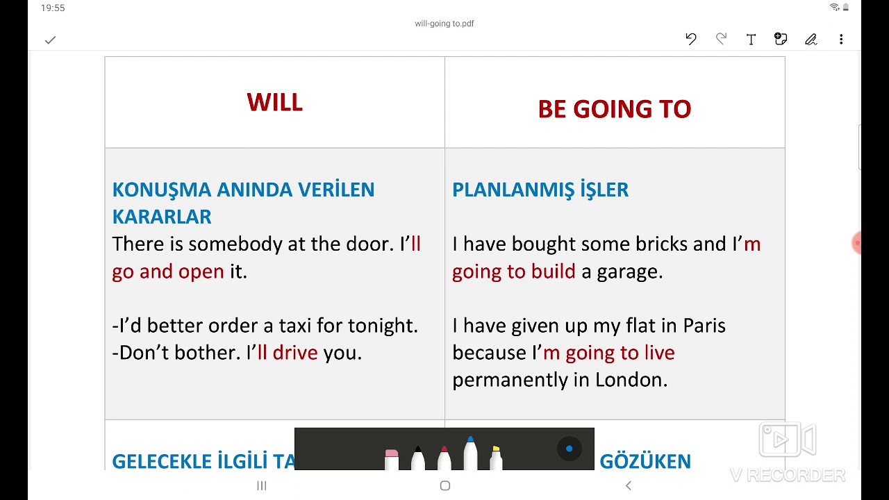
Task: Tap the redo arrow
Action: coord(721,40)
